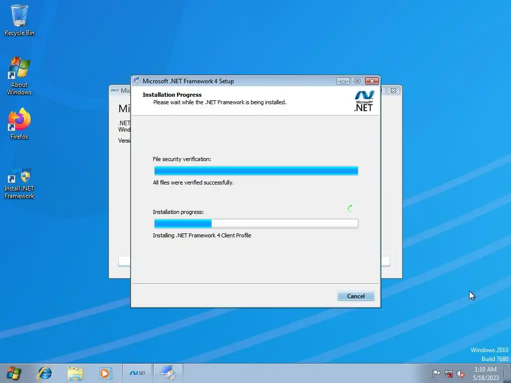Click the File security verification progress bar
Screen dimensions: 511x383
click(x=256, y=171)
